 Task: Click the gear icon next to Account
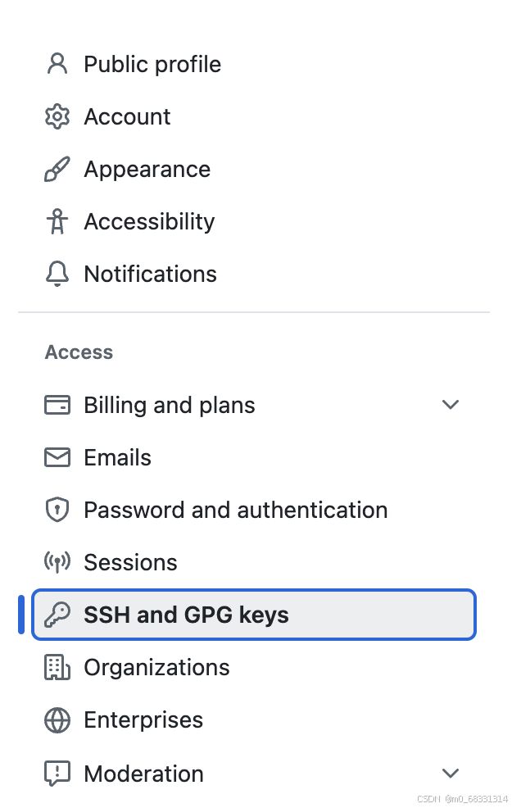tap(57, 116)
